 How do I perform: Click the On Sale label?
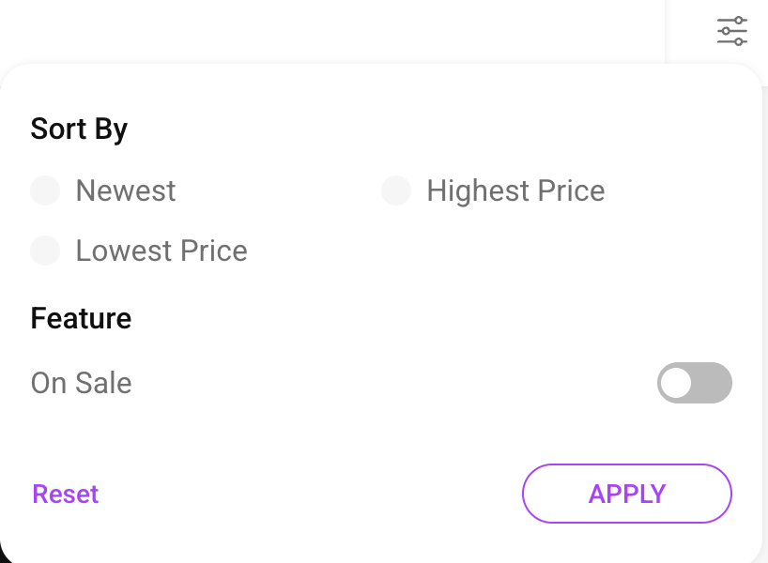pos(81,383)
